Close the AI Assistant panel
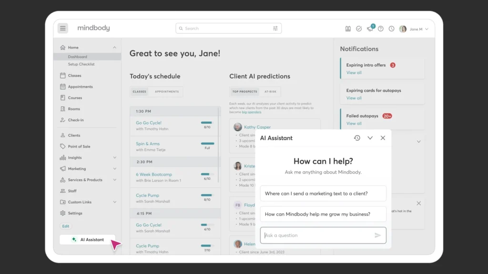The image size is (488, 274). [x=383, y=138]
